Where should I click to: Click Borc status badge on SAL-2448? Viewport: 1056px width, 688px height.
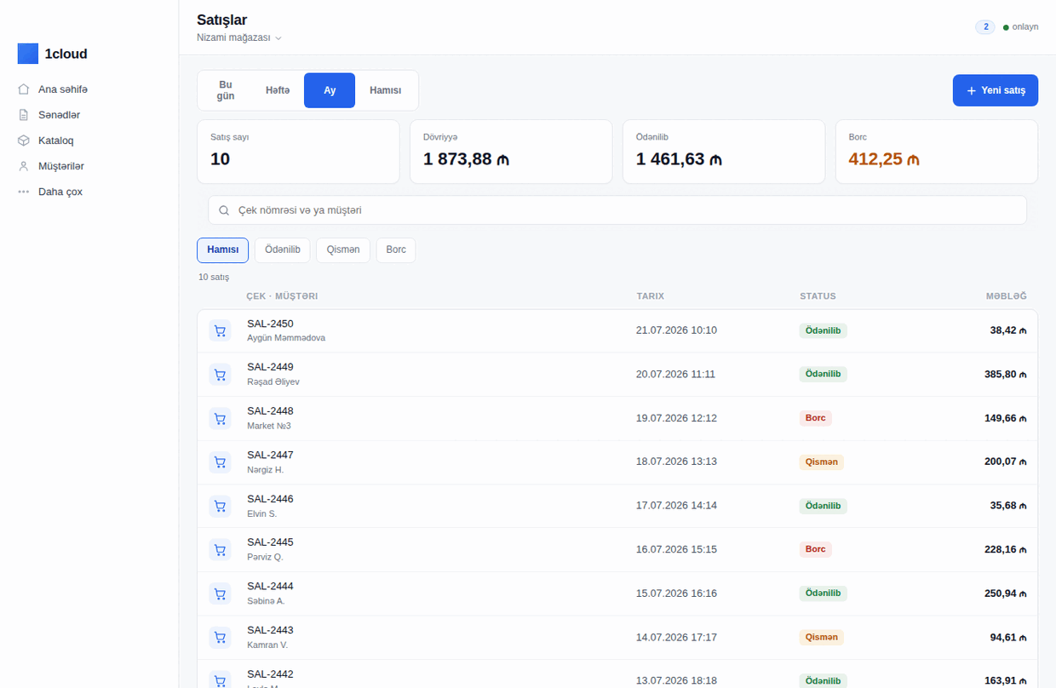coord(816,418)
